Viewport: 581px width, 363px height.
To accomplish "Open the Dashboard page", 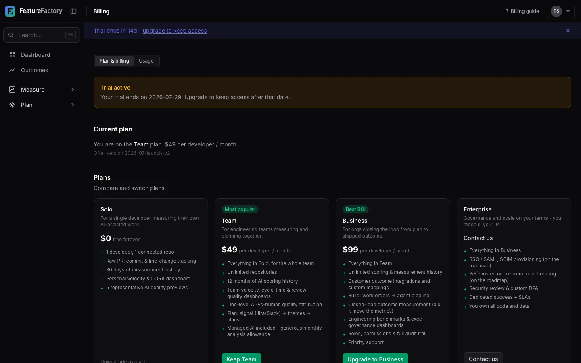I will 42,55.
